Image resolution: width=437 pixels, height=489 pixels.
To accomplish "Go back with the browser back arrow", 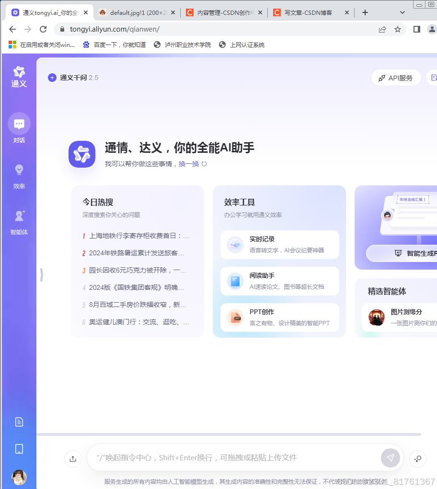I will (12, 29).
